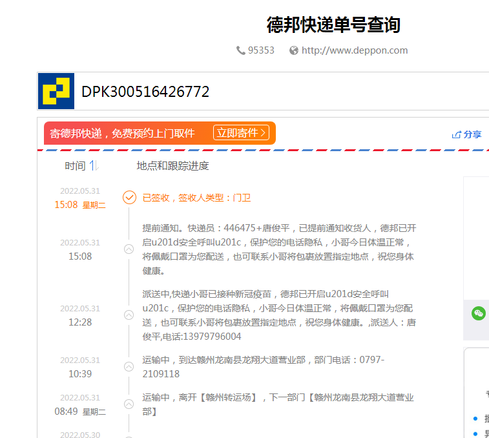
Task: Click the 2022.05.30 date at the bottom
Action: coord(80,435)
